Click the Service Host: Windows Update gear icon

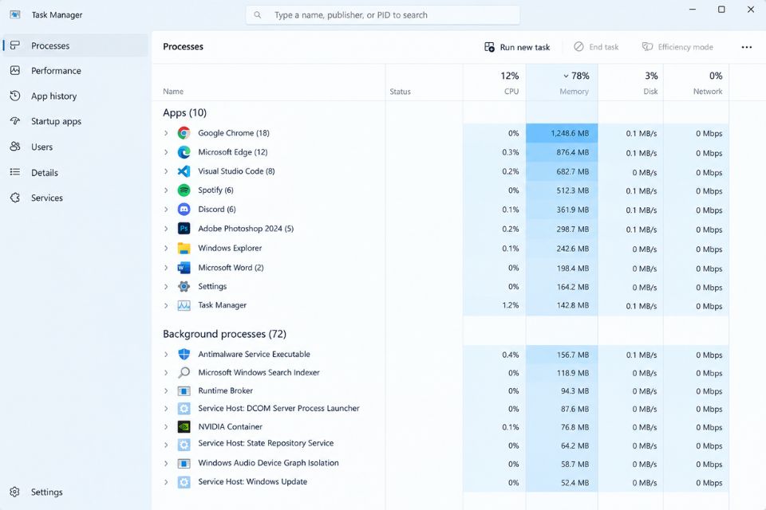(x=184, y=482)
